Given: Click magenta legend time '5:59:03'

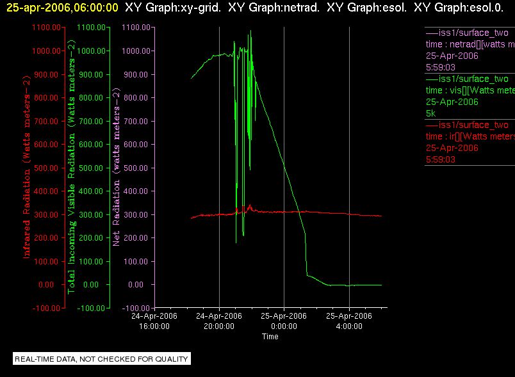Looking at the screenshot, I should pyautogui.click(x=441, y=67).
